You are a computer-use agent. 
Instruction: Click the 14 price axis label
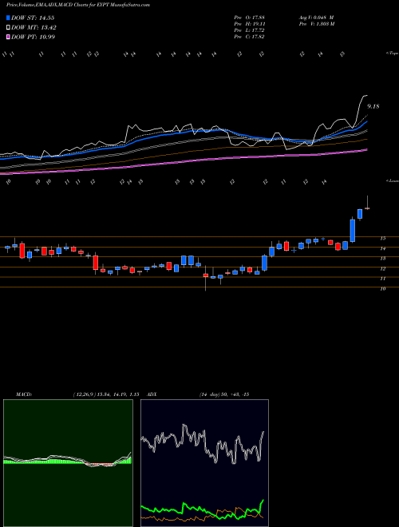(382, 248)
